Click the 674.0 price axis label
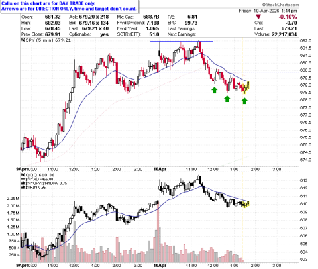Image resolution: width=318 pixels, height=269 pixels. tap(305, 160)
